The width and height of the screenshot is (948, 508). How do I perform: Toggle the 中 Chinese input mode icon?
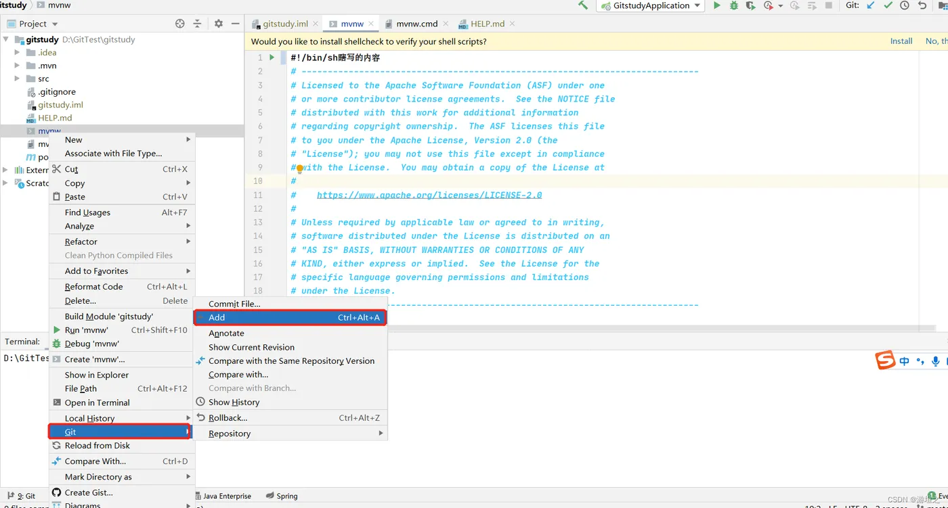click(905, 361)
